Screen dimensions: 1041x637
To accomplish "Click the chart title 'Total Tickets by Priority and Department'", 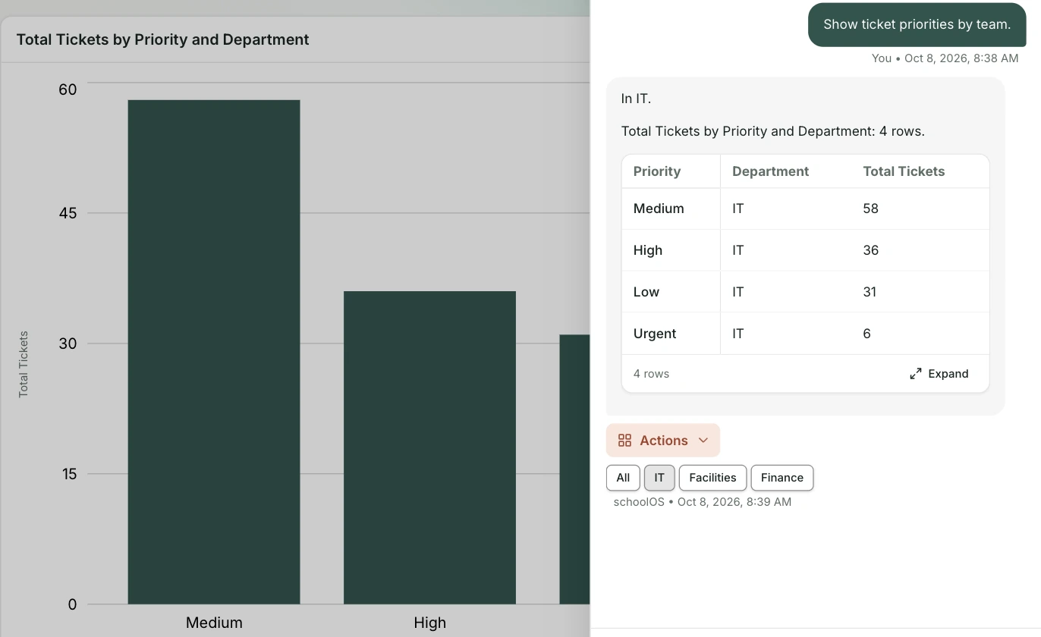I will [162, 39].
